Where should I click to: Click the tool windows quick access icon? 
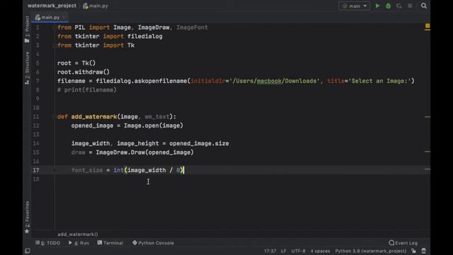(28, 251)
